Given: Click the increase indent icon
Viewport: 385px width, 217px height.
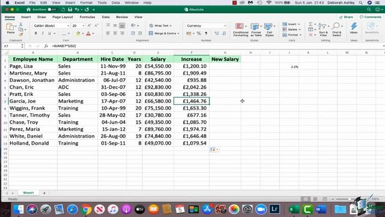Looking at the screenshot, I should click(x=140, y=33).
